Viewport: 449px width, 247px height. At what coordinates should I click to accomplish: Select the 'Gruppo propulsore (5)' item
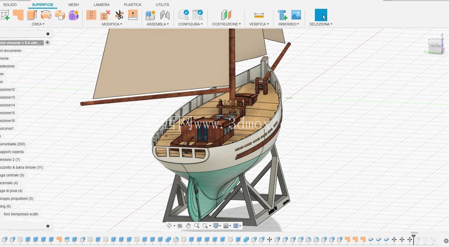point(17,198)
